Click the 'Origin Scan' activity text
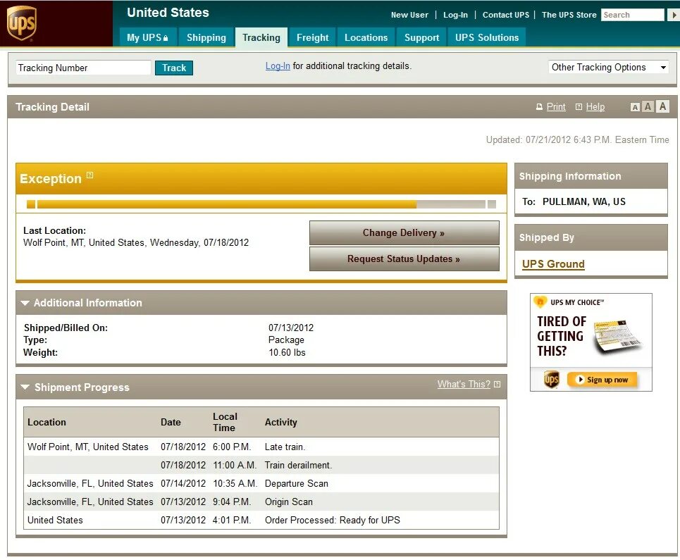The width and height of the screenshot is (680, 560). 288,502
